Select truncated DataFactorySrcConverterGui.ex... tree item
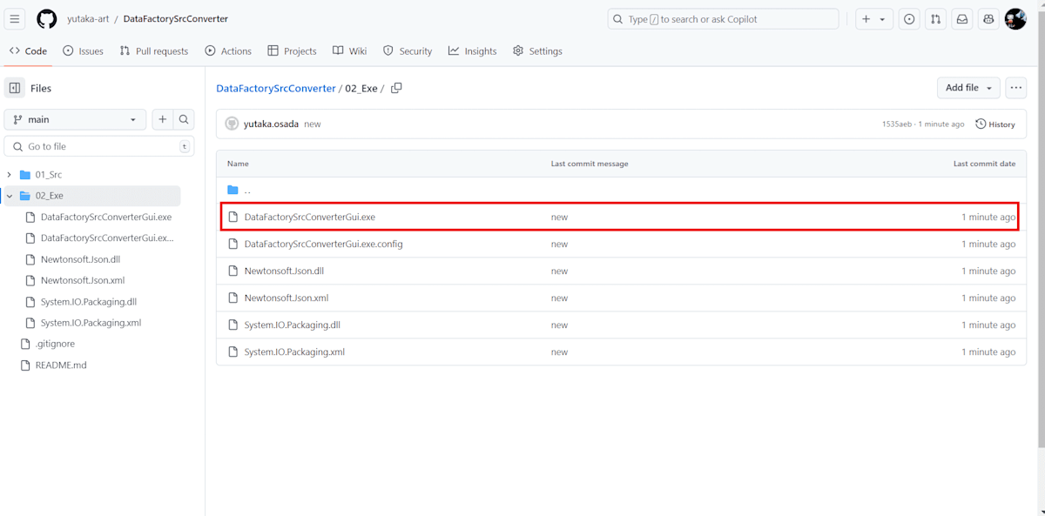Screen dimensions: 1045x516 107,238
